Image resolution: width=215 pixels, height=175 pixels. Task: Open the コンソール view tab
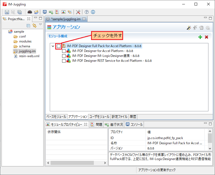click(x=134, y=124)
